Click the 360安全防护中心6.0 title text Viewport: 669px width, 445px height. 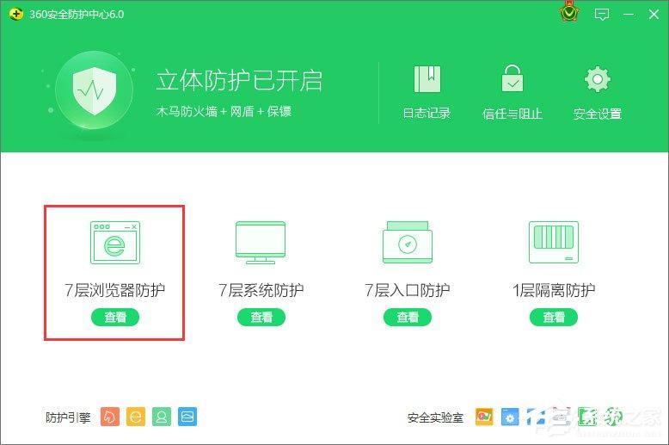[77, 15]
